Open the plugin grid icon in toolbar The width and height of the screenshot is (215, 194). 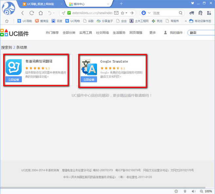[x=209, y=13]
